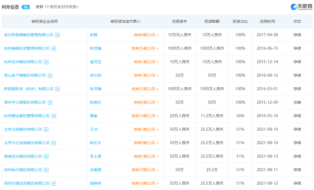The image size is (314, 190).
Task: Click the 投资占比 column header
Action: 240,21
